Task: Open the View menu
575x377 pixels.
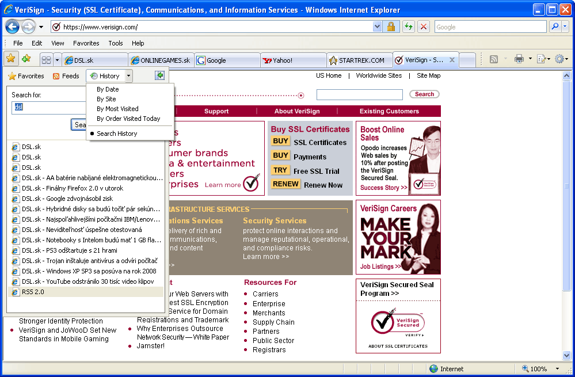Action: (x=58, y=43)
